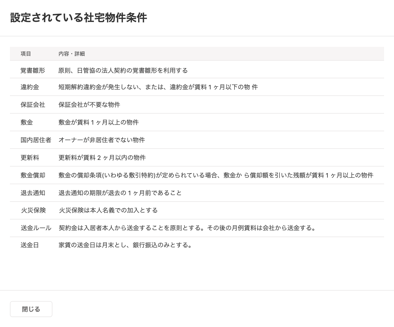The height and width of the screenshot is (327, 394).
Task: Click the 契約金は入居者本人から送金 description
Action: [x=187, y=228]
